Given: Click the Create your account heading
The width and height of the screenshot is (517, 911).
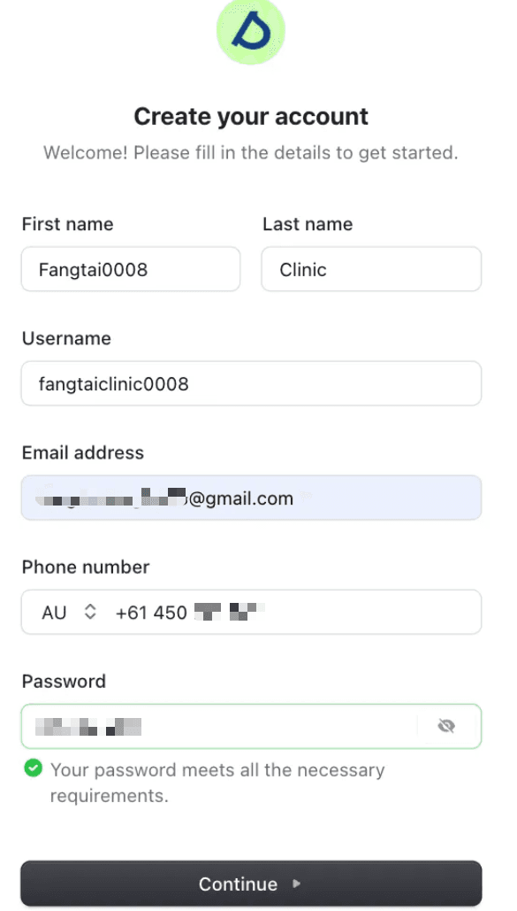Looking at the screenshot, I should coord(251,115).
